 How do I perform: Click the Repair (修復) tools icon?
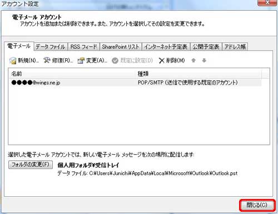point(47,60)
